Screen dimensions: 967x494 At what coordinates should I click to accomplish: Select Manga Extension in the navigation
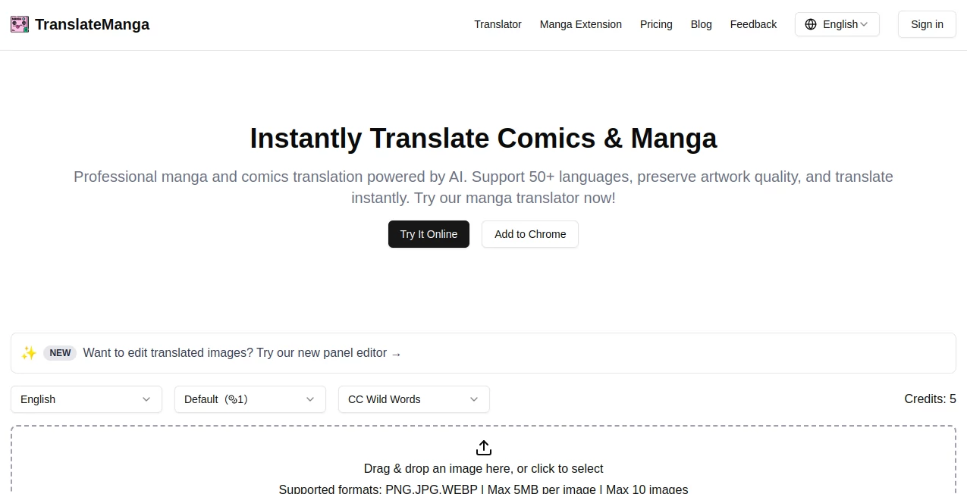(580, 24)
